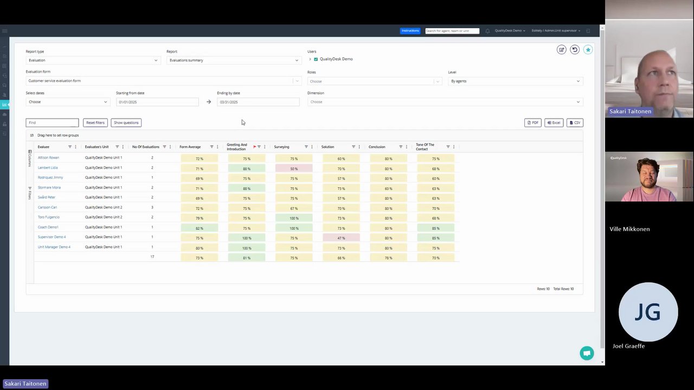Open the Surveying column menu dots

click(x=312, y=147)
